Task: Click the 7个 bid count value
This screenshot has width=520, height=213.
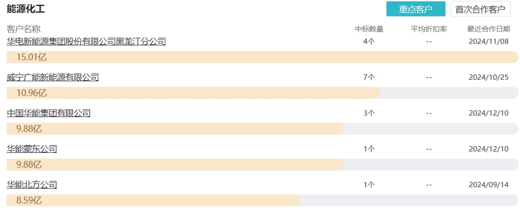Action: pos(369,77)
